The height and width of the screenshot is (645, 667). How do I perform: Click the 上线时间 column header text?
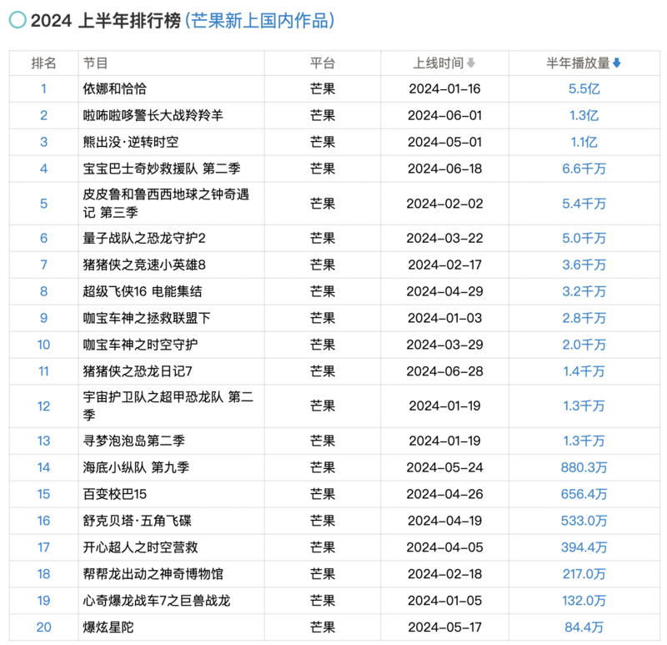click(x=439, y=63)
